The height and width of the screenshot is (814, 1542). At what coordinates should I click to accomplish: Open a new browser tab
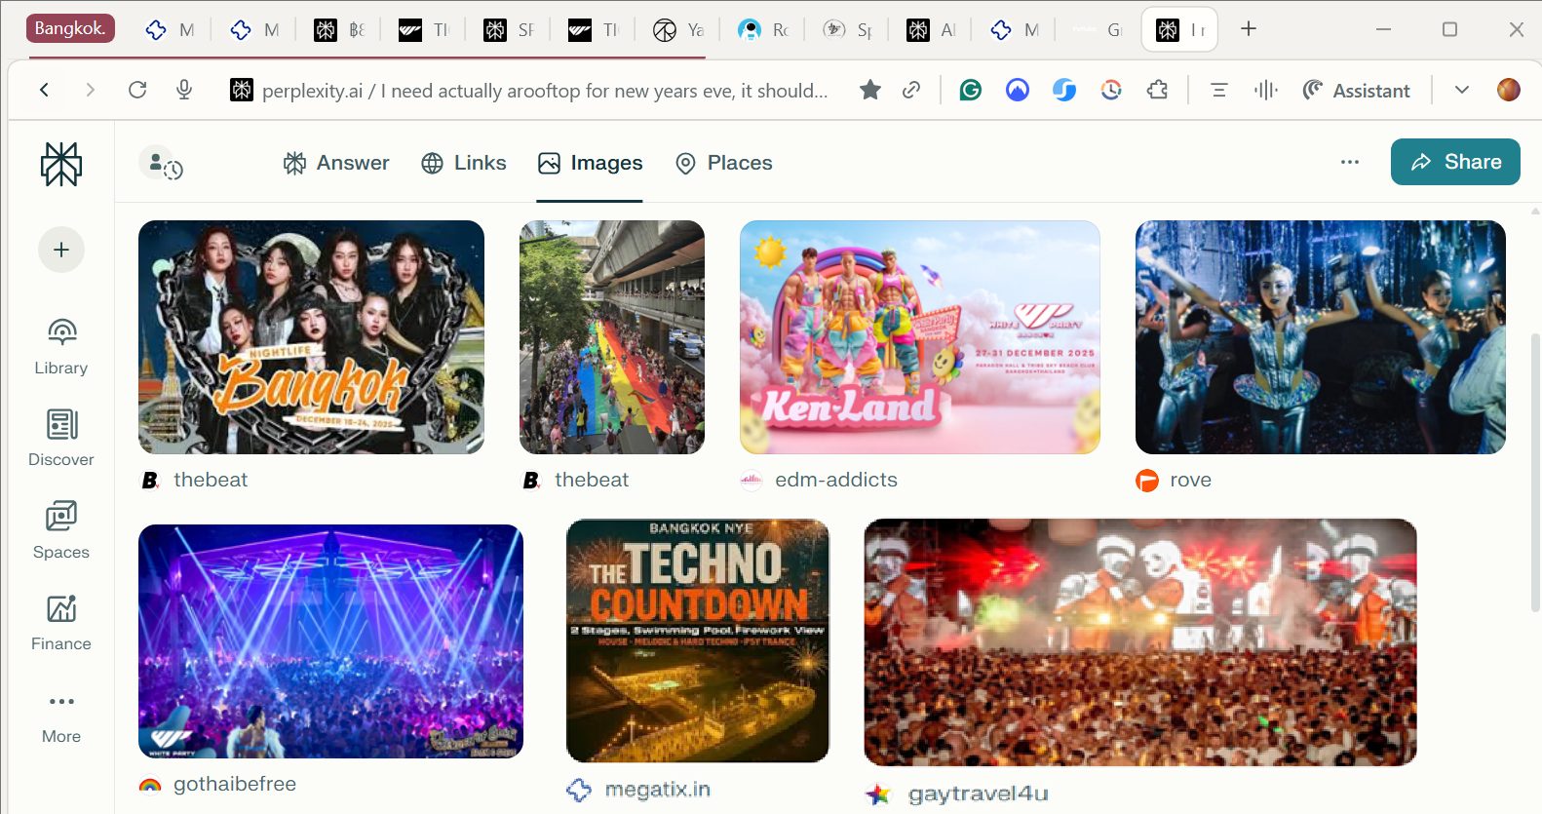pos(1249,28)
